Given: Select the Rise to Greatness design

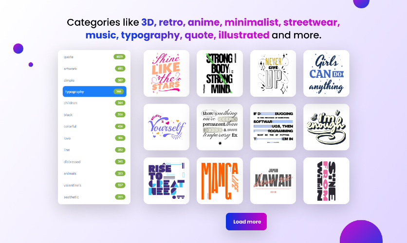Looking at the screenshot, I should (x=166, y=181).
